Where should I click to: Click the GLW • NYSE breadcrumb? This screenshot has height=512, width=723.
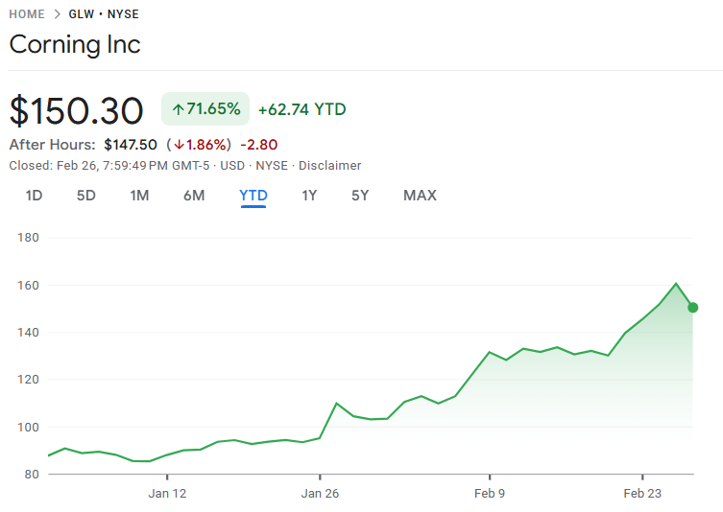(103, 14)
